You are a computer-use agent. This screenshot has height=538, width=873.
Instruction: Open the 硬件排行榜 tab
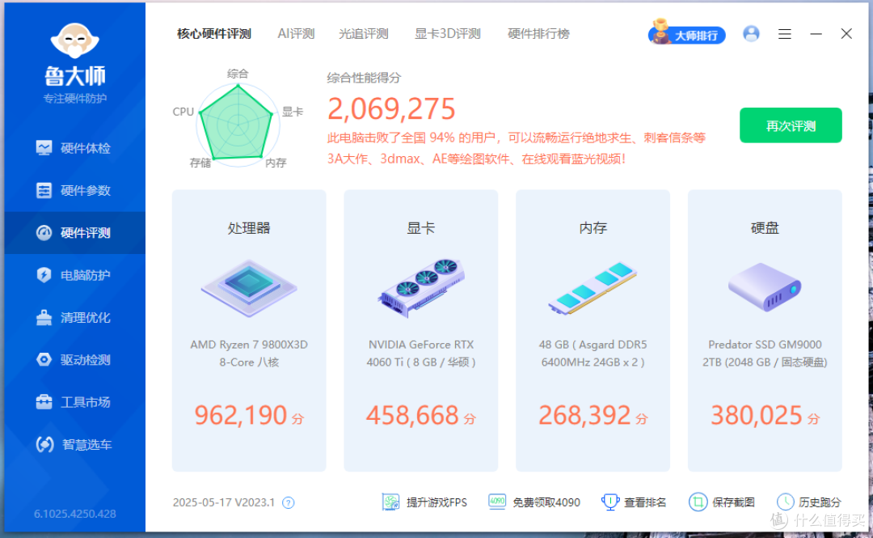[538, 34]
